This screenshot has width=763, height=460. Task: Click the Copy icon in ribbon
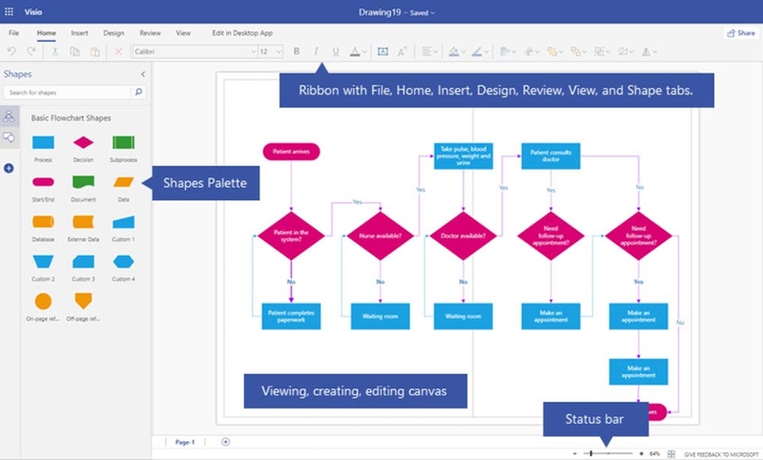75,52
